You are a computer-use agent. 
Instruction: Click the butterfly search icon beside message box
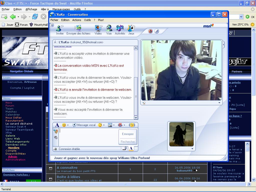[56, 131]
